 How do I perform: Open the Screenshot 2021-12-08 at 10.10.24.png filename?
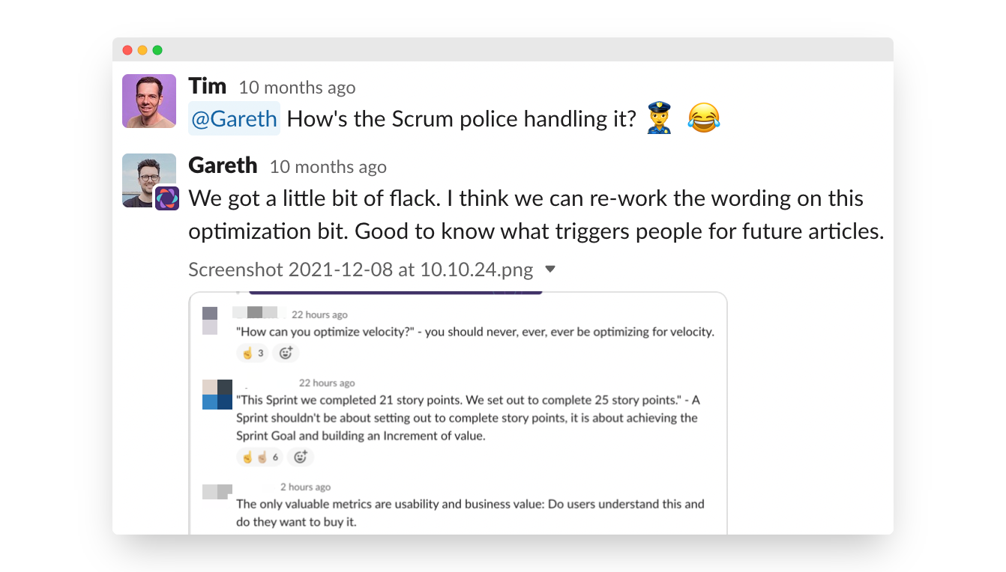pos(361,270)
